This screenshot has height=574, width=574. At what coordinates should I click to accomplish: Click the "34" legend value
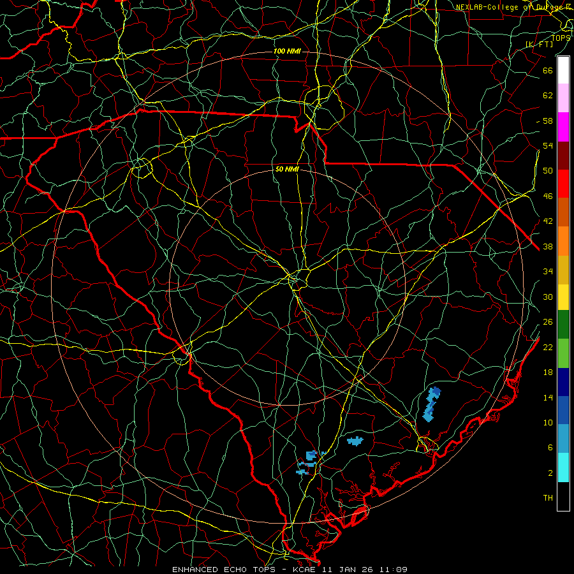(x=548, y=271)
